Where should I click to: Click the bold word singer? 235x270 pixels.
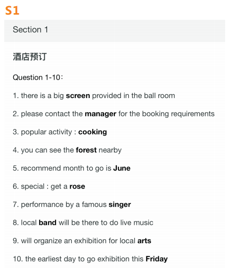coord(120,205)
